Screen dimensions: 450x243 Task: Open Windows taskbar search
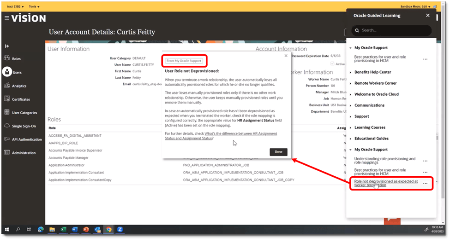(18, 229)
